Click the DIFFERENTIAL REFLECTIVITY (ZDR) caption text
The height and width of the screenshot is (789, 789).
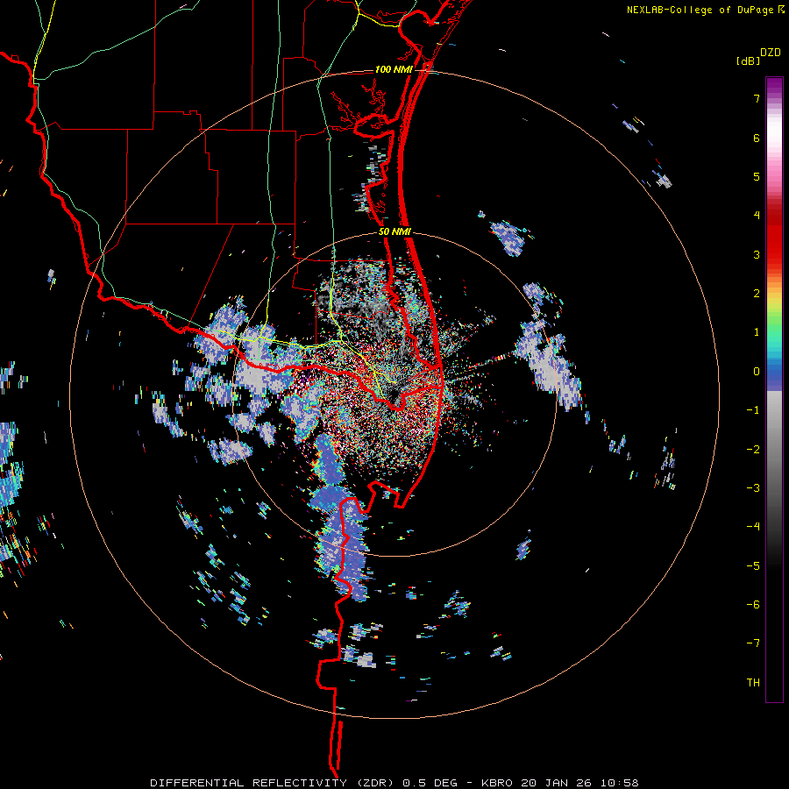[274, 783]
